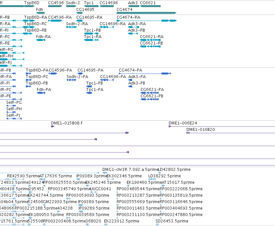
Task: Select the SelR-PH protein label
Action: [14, 109]
